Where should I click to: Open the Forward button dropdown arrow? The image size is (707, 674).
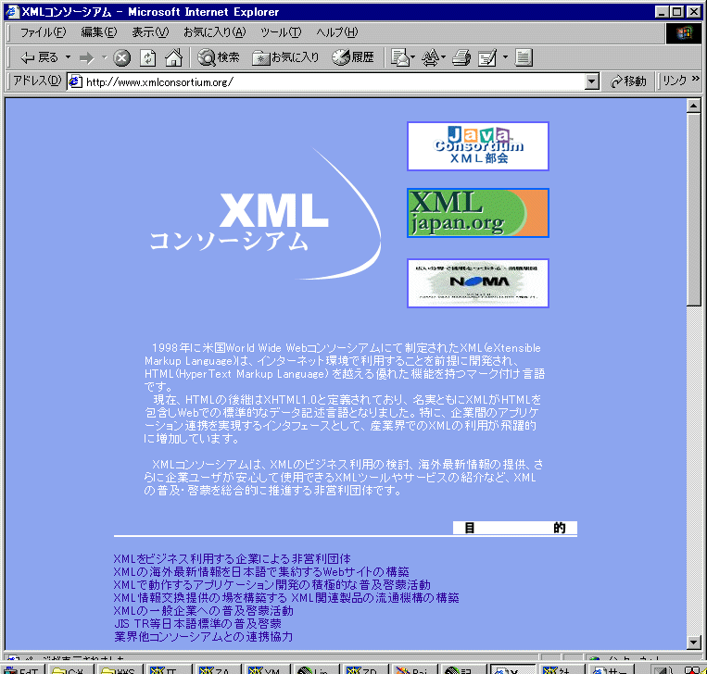click(104, 57)
